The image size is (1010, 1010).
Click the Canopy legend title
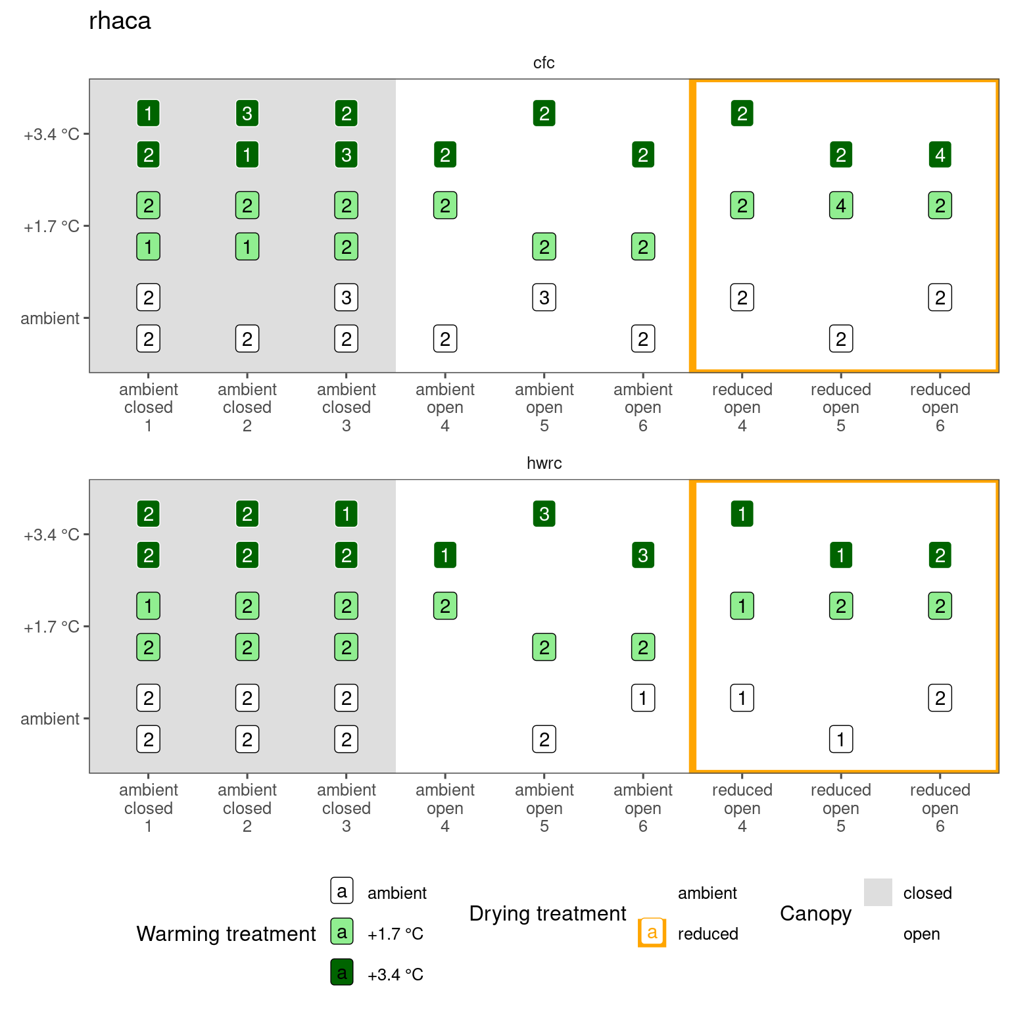click(x=815, y=913)
